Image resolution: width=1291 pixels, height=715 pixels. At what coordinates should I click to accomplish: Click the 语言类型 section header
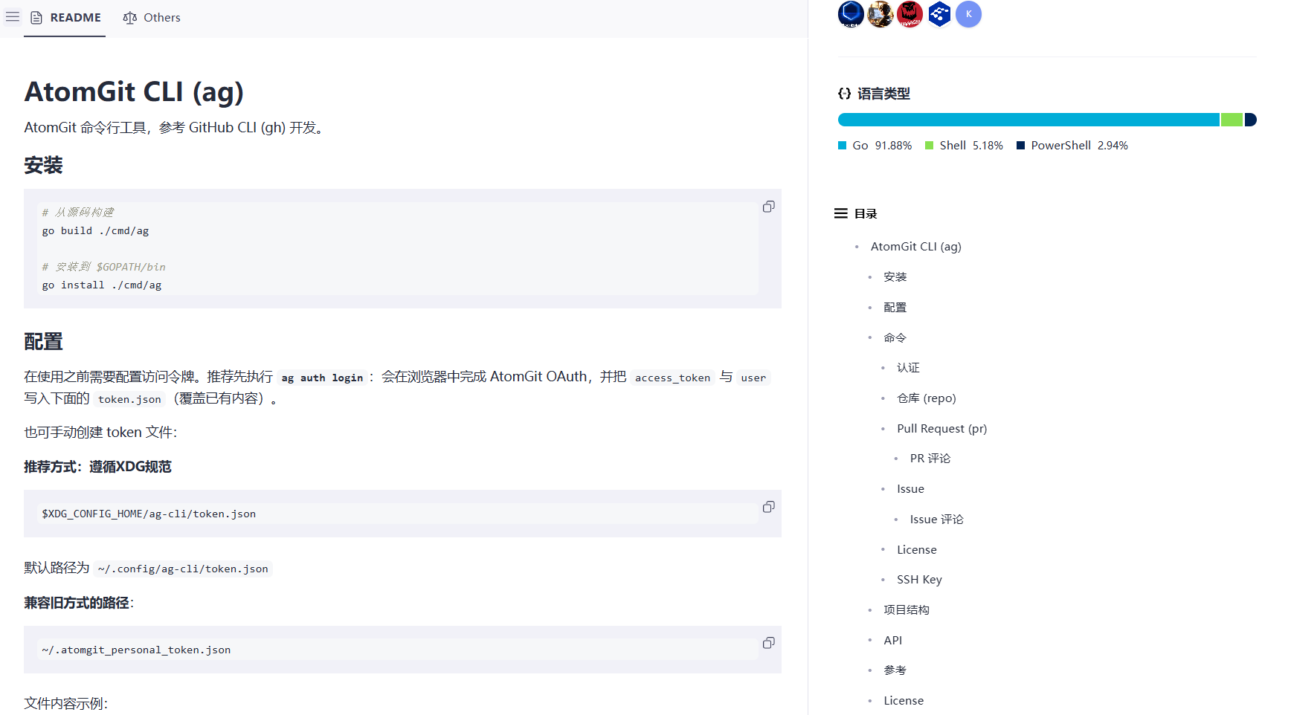click(x=874, y=94)
